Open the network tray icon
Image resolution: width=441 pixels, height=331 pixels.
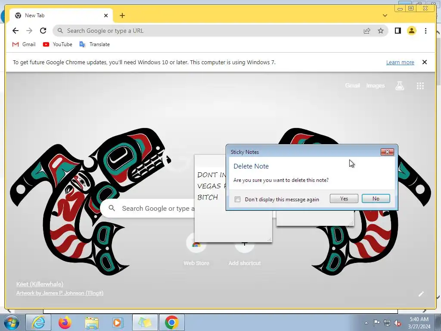[387, 323]
